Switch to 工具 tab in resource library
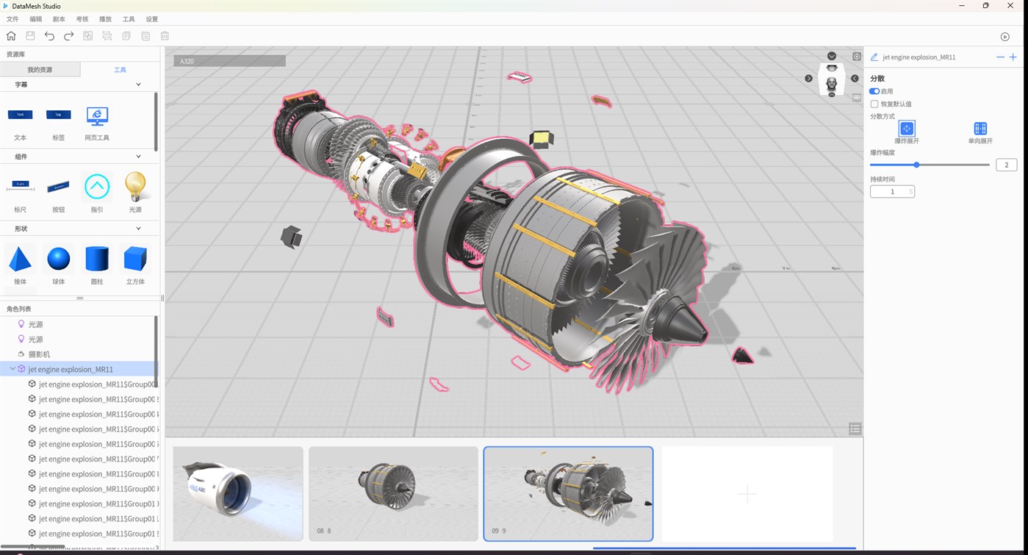The height and width of the screenshot is (555, 1028). coord(120,70)
